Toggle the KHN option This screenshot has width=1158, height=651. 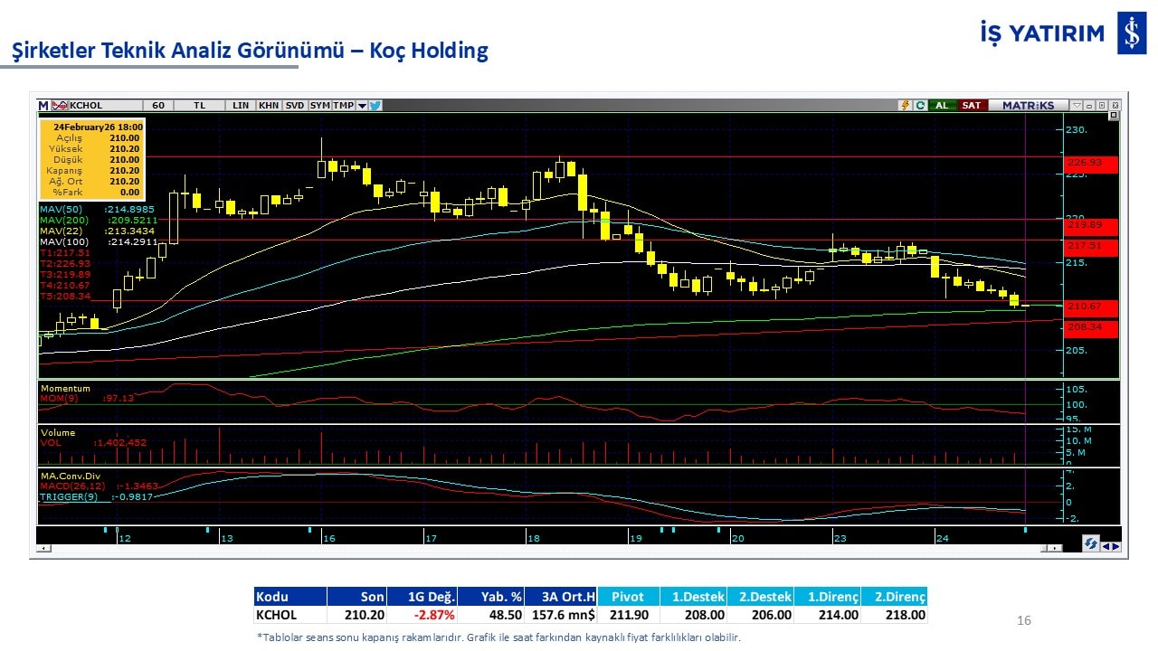point(269,105)
